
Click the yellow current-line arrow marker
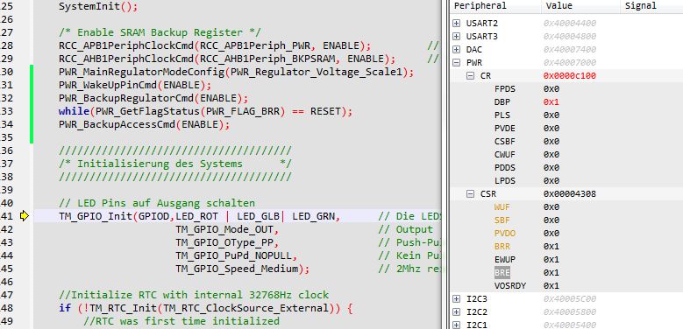tap(24, 215)
